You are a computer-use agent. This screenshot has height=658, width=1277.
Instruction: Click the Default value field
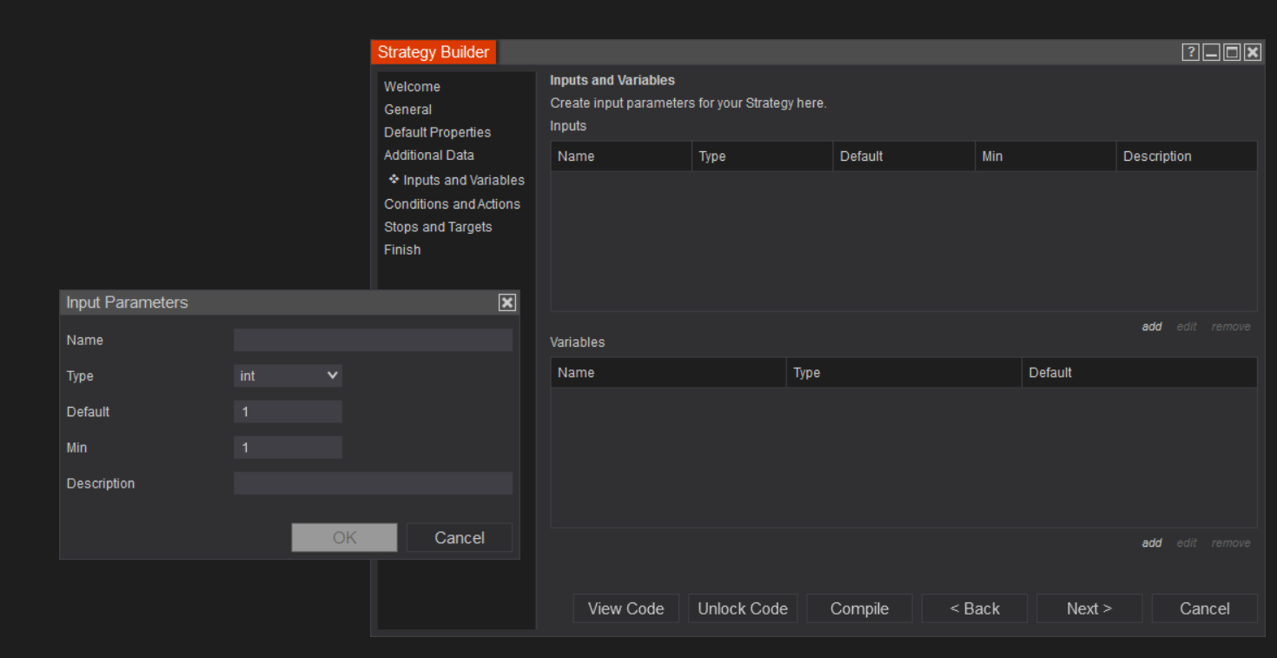288,411
